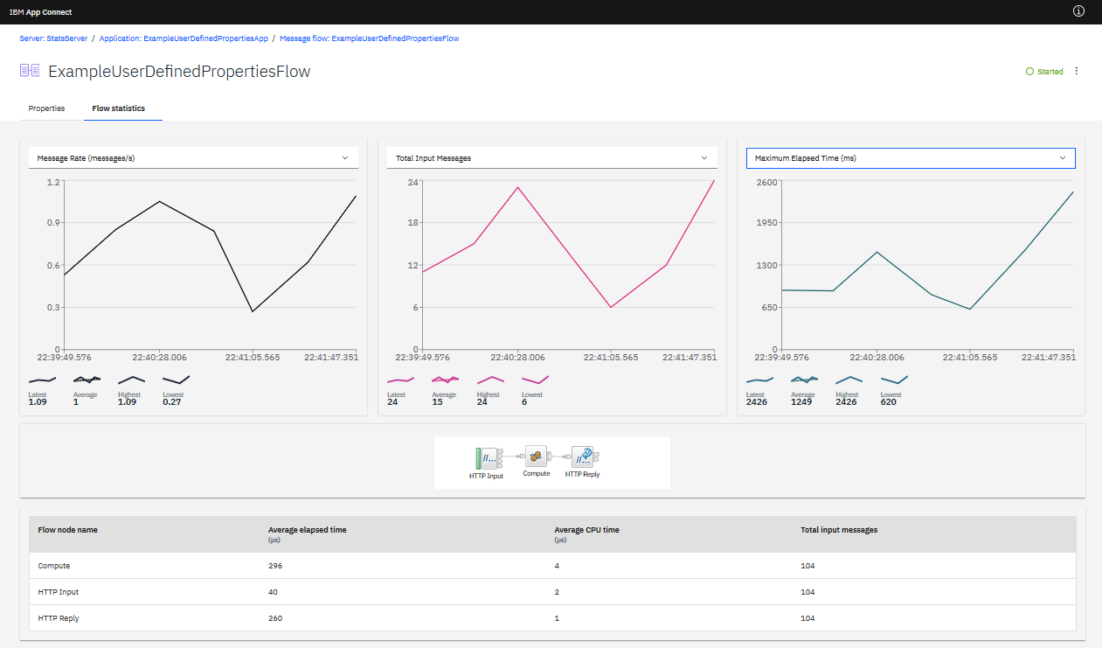Switch to the Properties tab
The image size is (1102, 648).
coord(46,108)
